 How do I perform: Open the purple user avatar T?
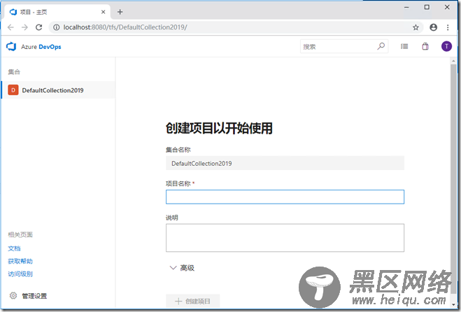[x=446, y=46]
